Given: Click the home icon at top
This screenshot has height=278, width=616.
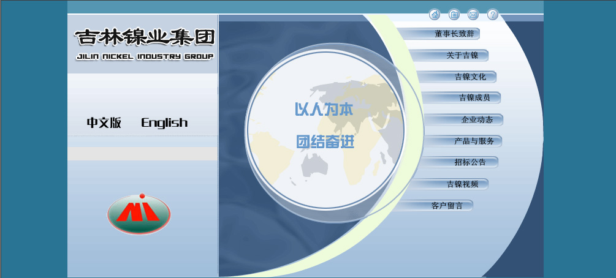Looking at the screenshot, I should pyautogui.click(x=435, y=15).
